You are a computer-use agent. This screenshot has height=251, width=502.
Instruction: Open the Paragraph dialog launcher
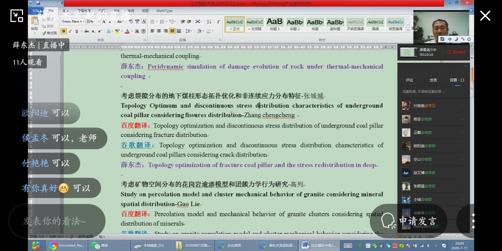click(220, 40)
